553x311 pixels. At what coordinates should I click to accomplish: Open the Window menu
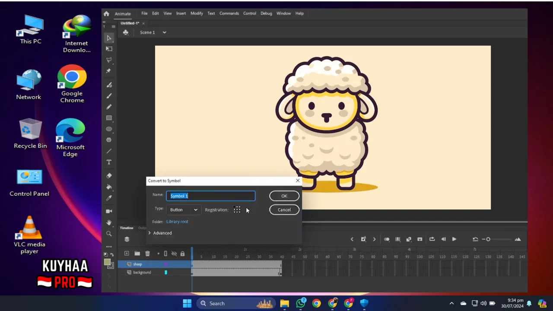coord(283,13)
